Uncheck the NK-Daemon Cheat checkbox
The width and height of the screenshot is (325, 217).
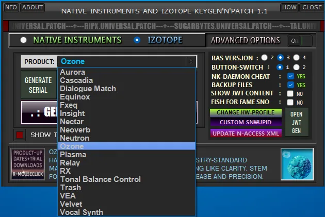[x=290, y=76]
